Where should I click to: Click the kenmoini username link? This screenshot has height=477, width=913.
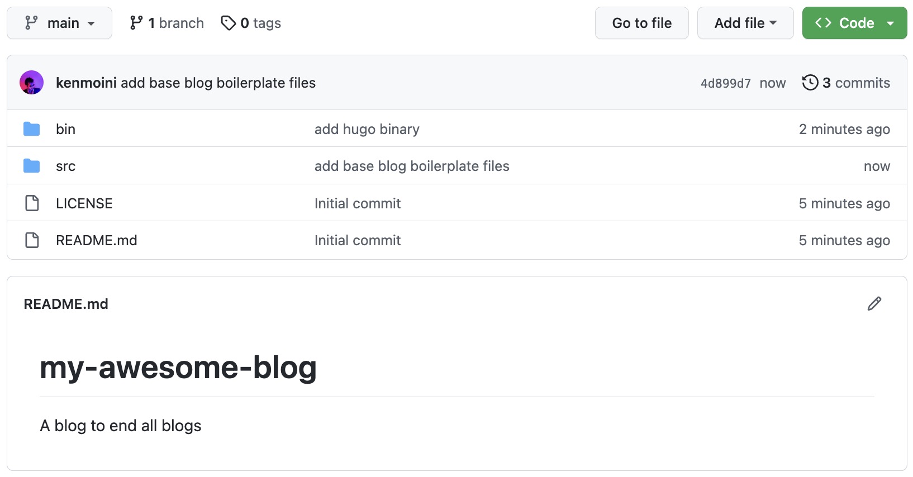coord(86,83)
